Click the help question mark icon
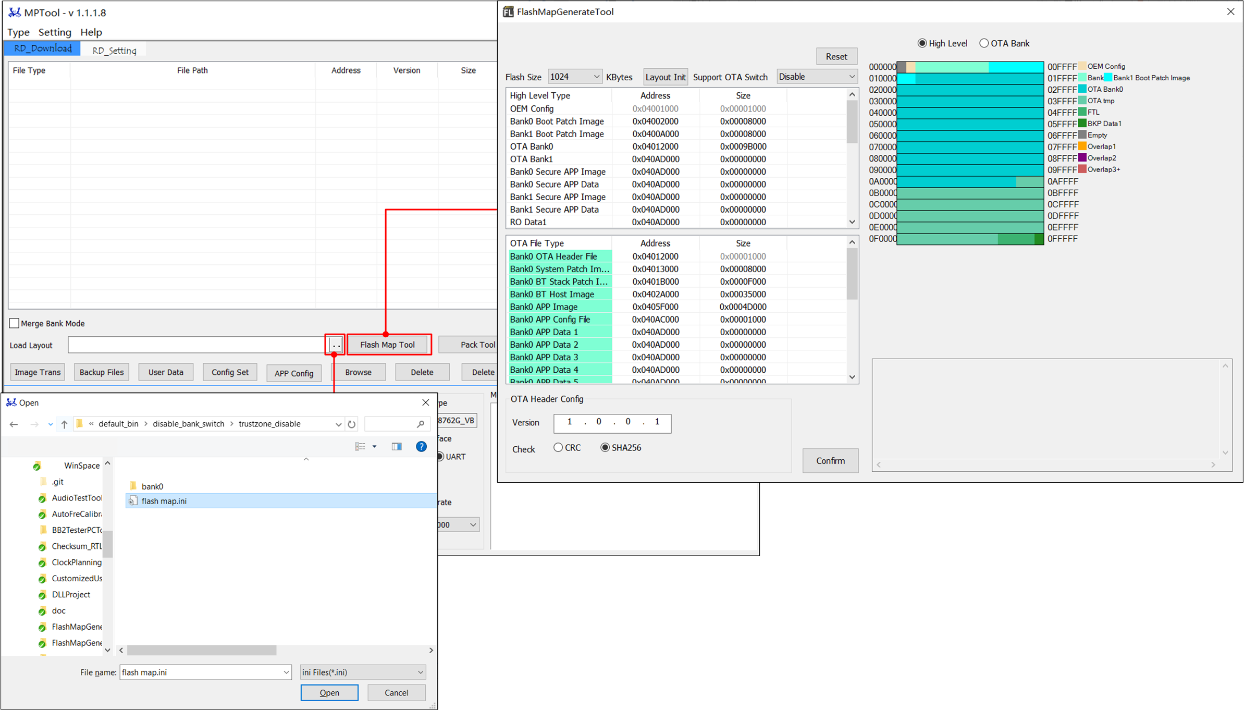The image size is (1244, 710). [421, 447]
